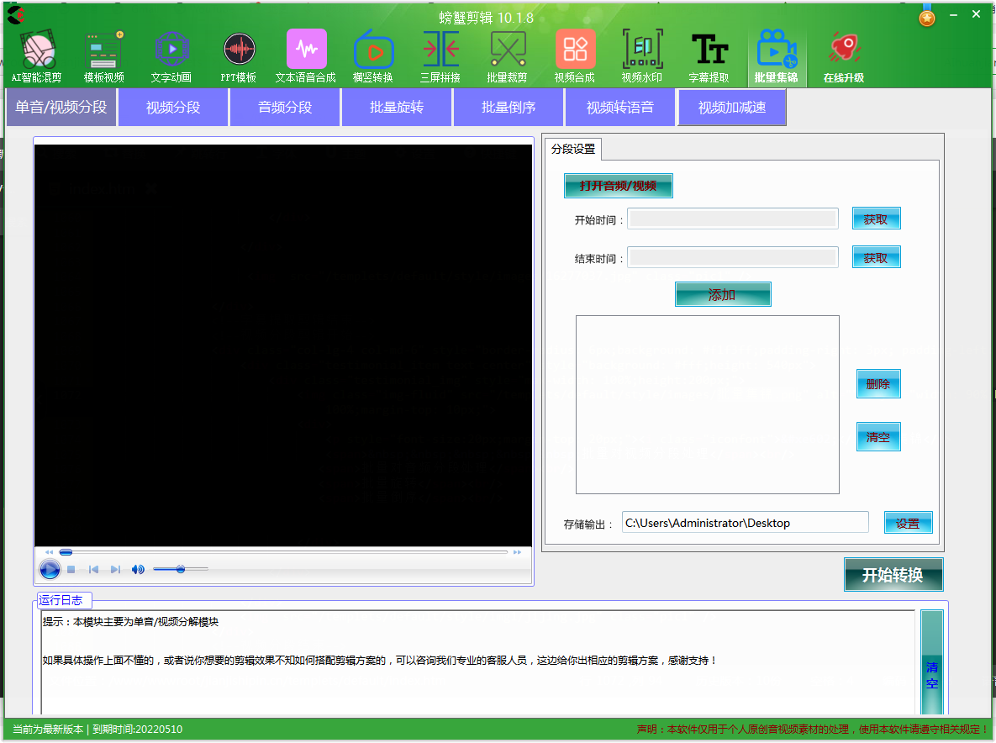Select the 模板视频 icon
Image resolution: width=996 pixels, height=743 pixels.
click(x=103, y=50)
